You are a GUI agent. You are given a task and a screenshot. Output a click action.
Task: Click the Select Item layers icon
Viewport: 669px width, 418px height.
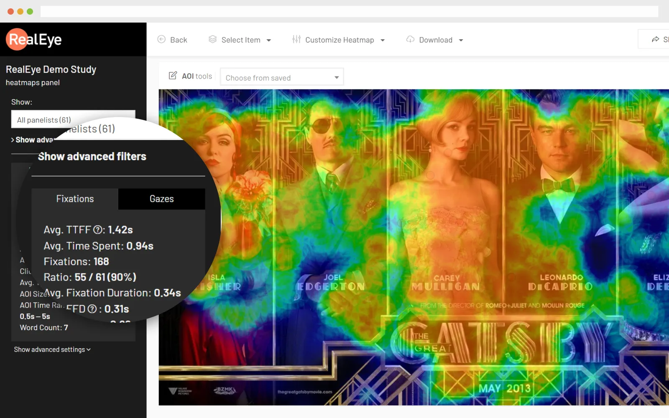tap(212, 39)
